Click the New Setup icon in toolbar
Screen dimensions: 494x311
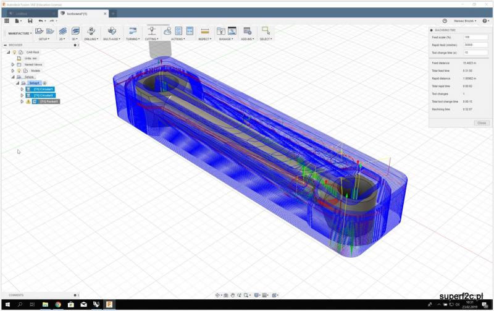pos(39,30)
